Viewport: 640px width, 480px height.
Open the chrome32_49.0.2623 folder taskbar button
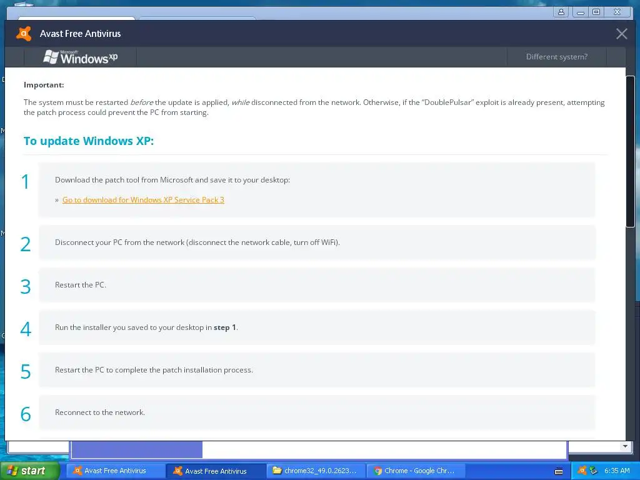[316, 471]
